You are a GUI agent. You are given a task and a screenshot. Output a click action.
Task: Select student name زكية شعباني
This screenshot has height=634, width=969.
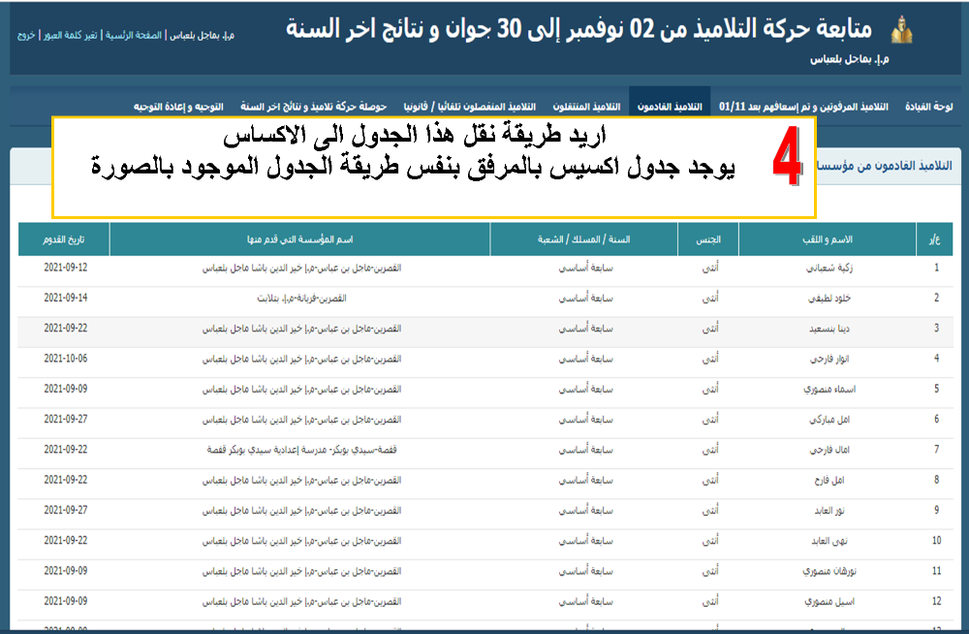tap(829, 268)
